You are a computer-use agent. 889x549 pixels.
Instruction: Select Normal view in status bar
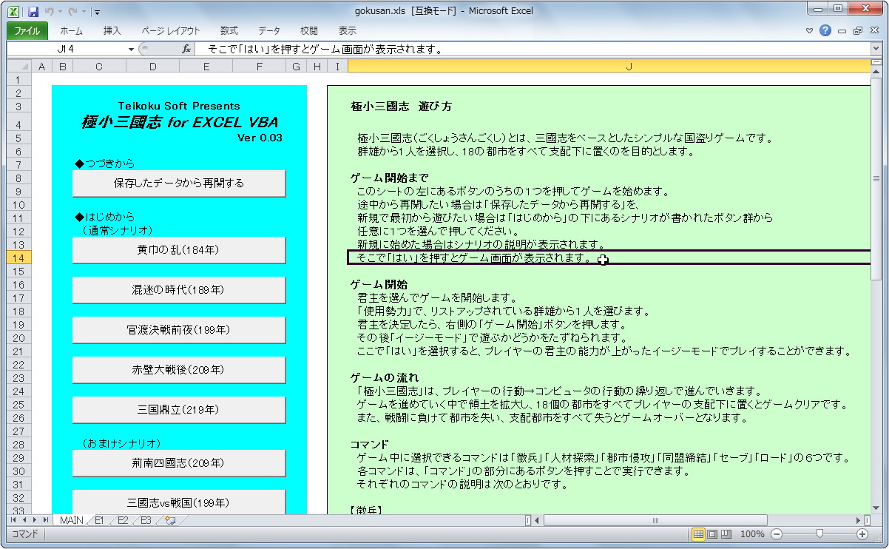pos(697,533)
